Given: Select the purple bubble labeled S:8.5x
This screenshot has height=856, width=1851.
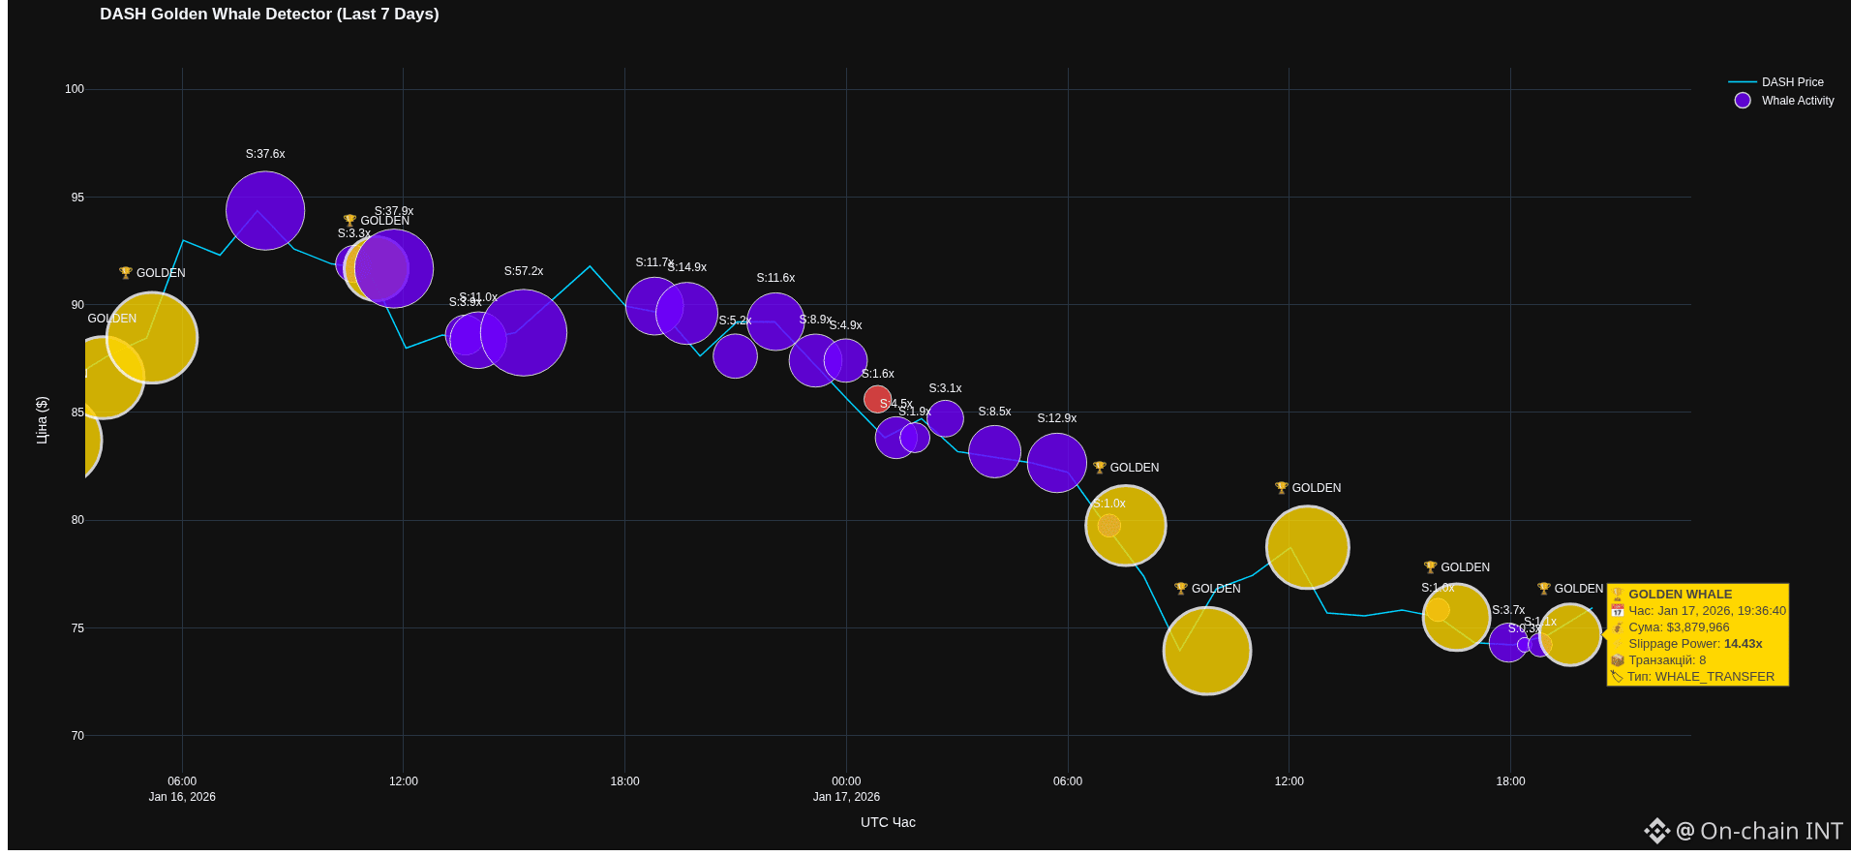Looking at the screenshot, I should point(995,451).
